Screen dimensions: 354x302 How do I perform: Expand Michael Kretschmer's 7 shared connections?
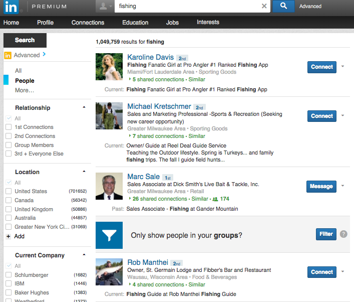pyautogui.click(x=130, y=136)
